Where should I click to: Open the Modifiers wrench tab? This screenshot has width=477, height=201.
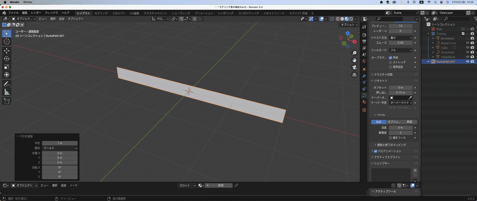[364, 76]
